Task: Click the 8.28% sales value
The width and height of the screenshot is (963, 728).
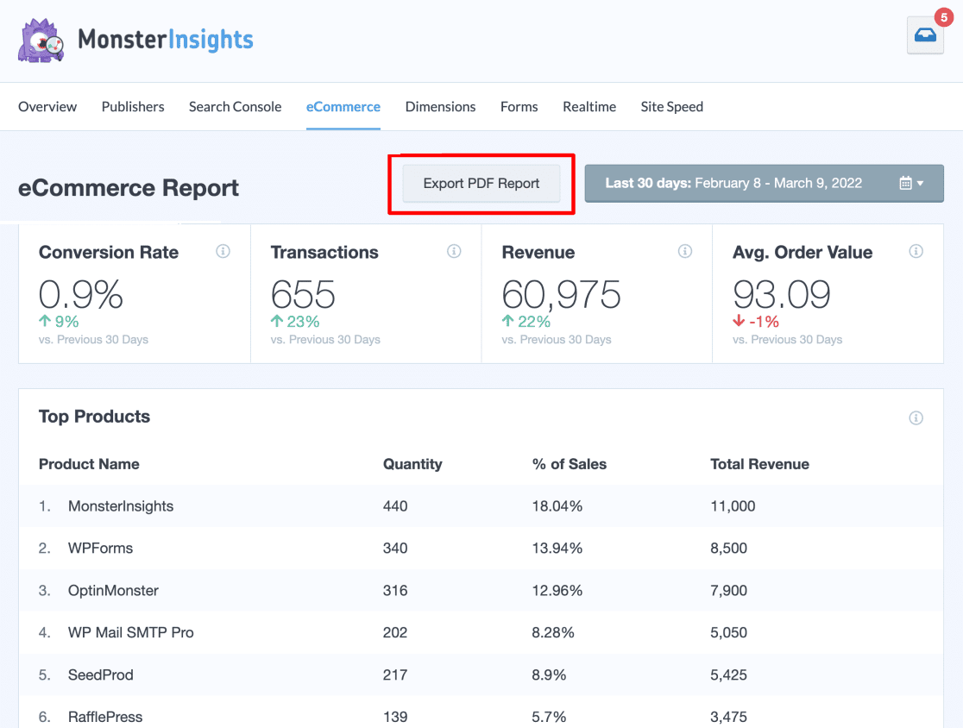Action: 553,632
